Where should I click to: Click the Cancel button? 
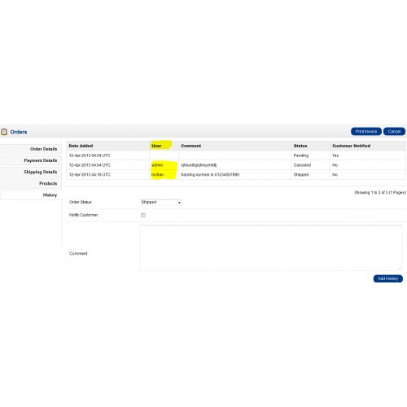click(394, 132)
